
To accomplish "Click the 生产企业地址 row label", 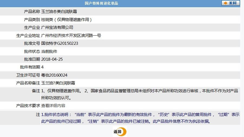I will point(28,36).
